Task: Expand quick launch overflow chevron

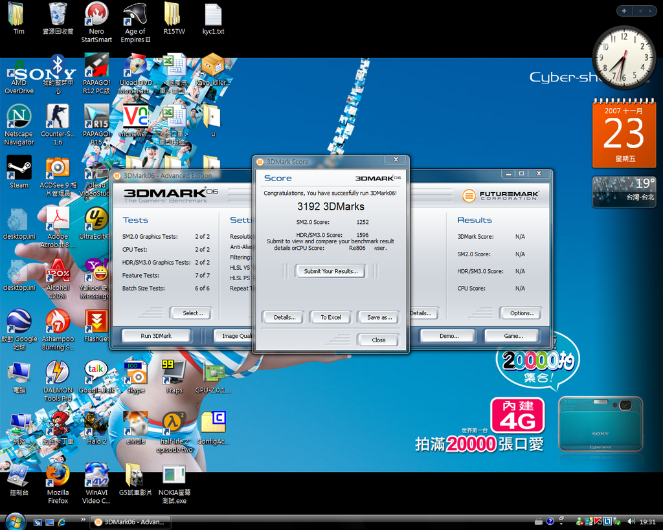Action: tap(83, 520)
